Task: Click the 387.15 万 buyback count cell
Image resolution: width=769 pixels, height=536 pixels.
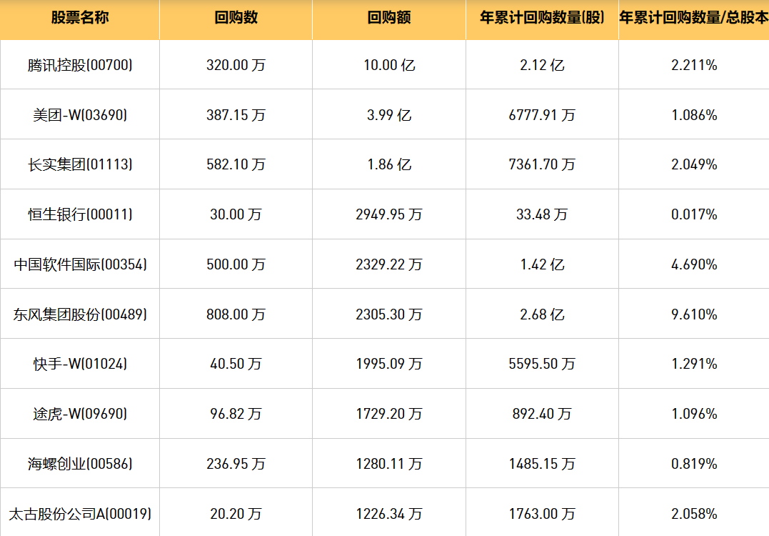Action: point(236,115)
